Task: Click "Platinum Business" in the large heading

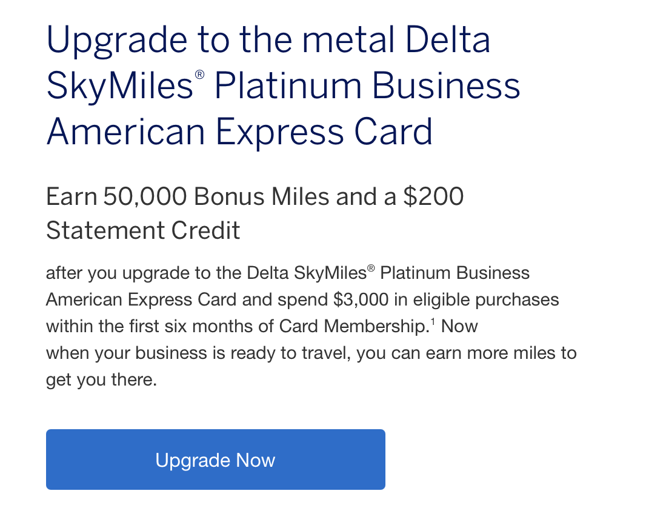Action: pyautogui.click(x=367, y=86)
